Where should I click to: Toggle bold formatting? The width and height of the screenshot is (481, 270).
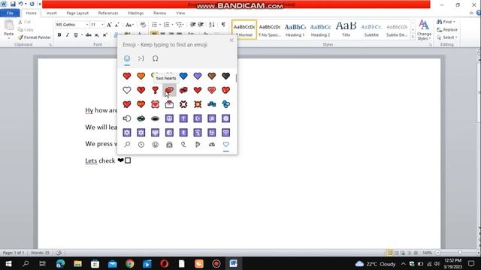click(x=59, y=35)
